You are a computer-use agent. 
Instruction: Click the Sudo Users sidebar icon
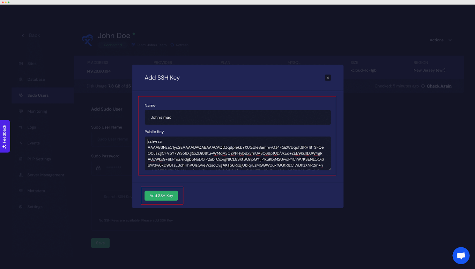coord(20,95)
